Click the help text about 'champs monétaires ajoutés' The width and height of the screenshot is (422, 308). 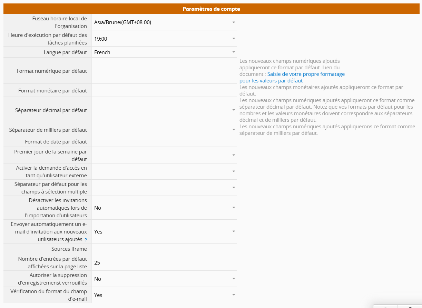pyautogui.click(x=321, y=90)
